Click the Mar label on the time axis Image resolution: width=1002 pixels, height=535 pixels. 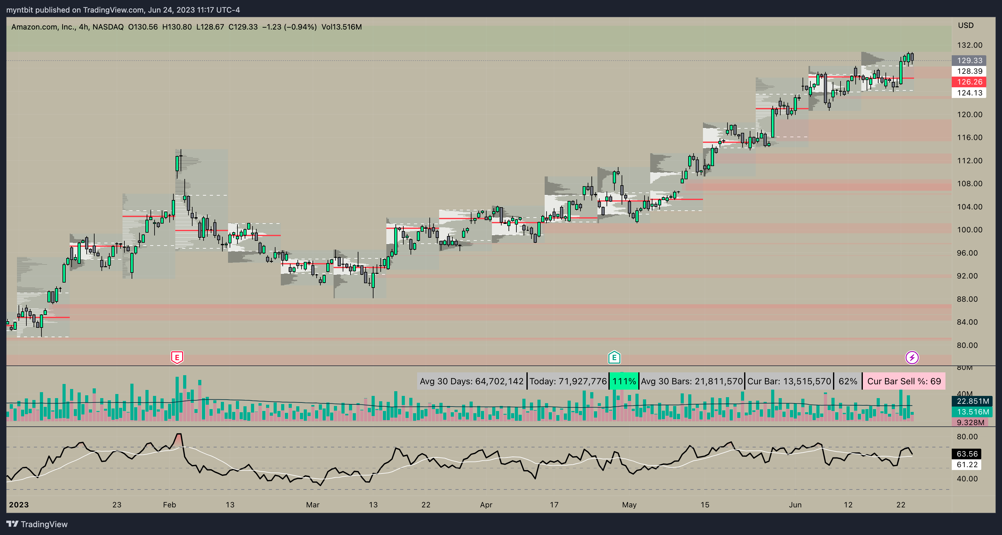312,505
